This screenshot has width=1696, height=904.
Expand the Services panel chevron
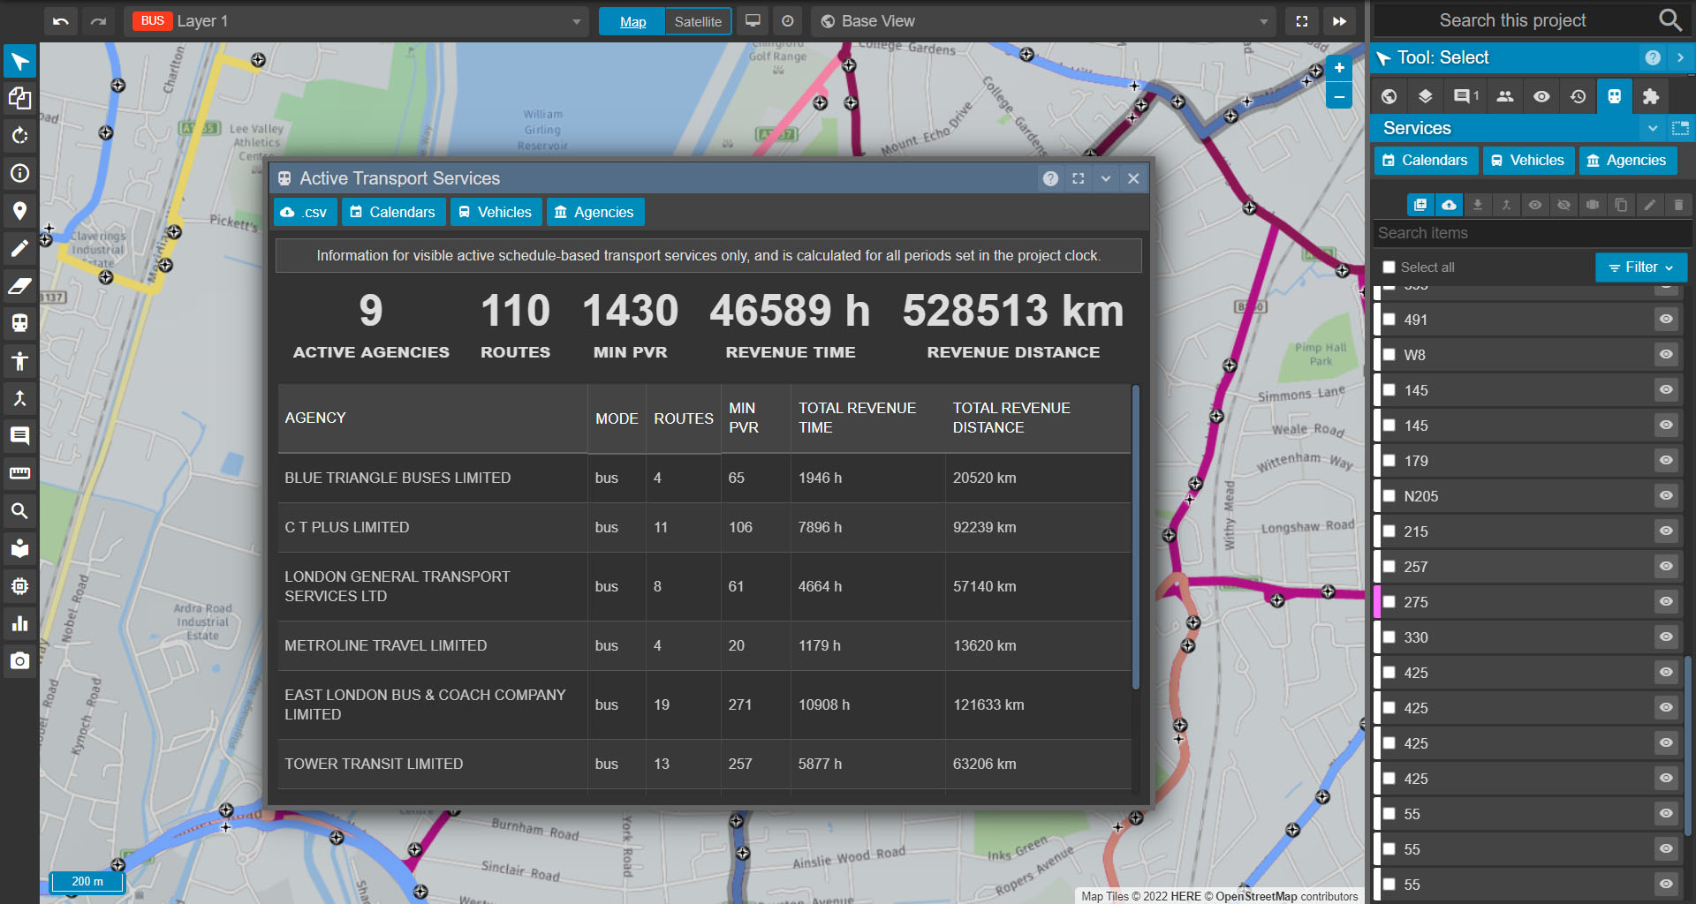coord(1653,129)
